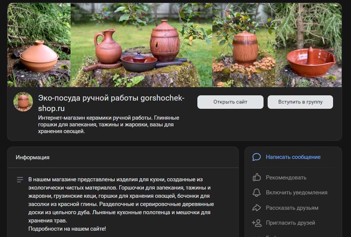Click the add-person invite friends icon

click(x=256, y=223)
